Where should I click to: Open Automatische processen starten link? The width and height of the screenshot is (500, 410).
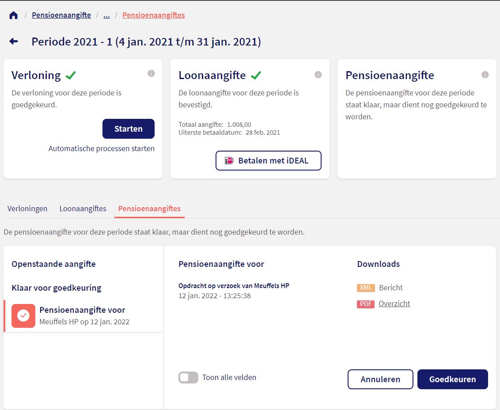coord(102,148)
